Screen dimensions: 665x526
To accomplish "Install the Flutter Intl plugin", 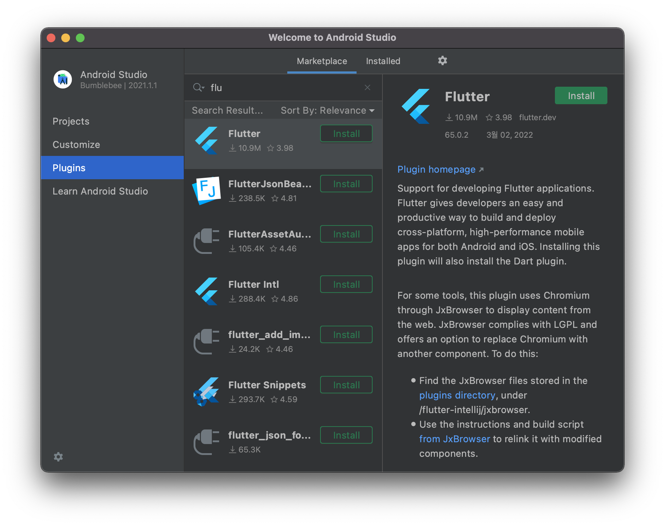I will pos(346,284).
